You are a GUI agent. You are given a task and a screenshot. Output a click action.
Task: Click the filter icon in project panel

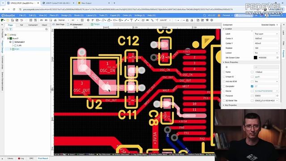[11, 29]
